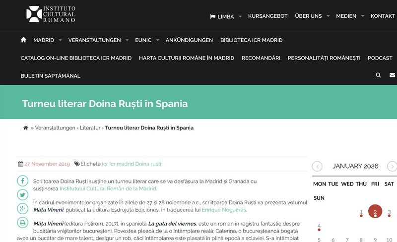Image resolution: width=397 pixels, height=242 pixels.
Task: Expand the ÜBER UNS dropdown menu
Action: [x=312, y=16]
